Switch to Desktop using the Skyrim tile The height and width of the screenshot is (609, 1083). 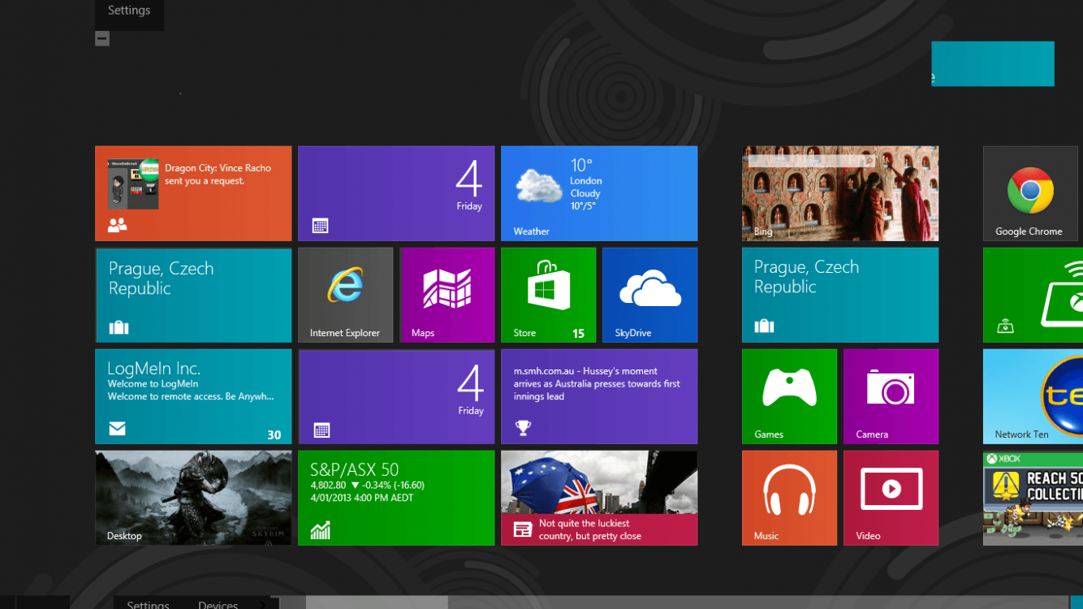click(x=192, y=497)
